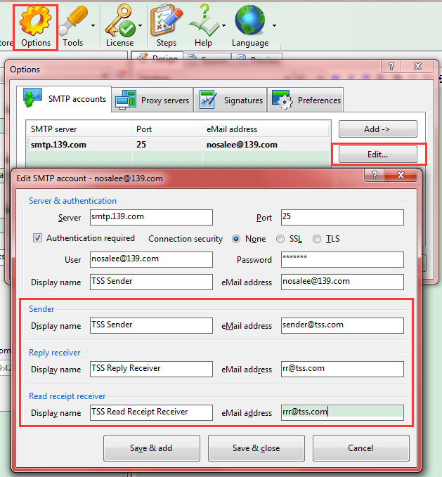Viewport: 442px width, 477px height.
Task: Focus the Server input field
Action: (x=151, y=217)
